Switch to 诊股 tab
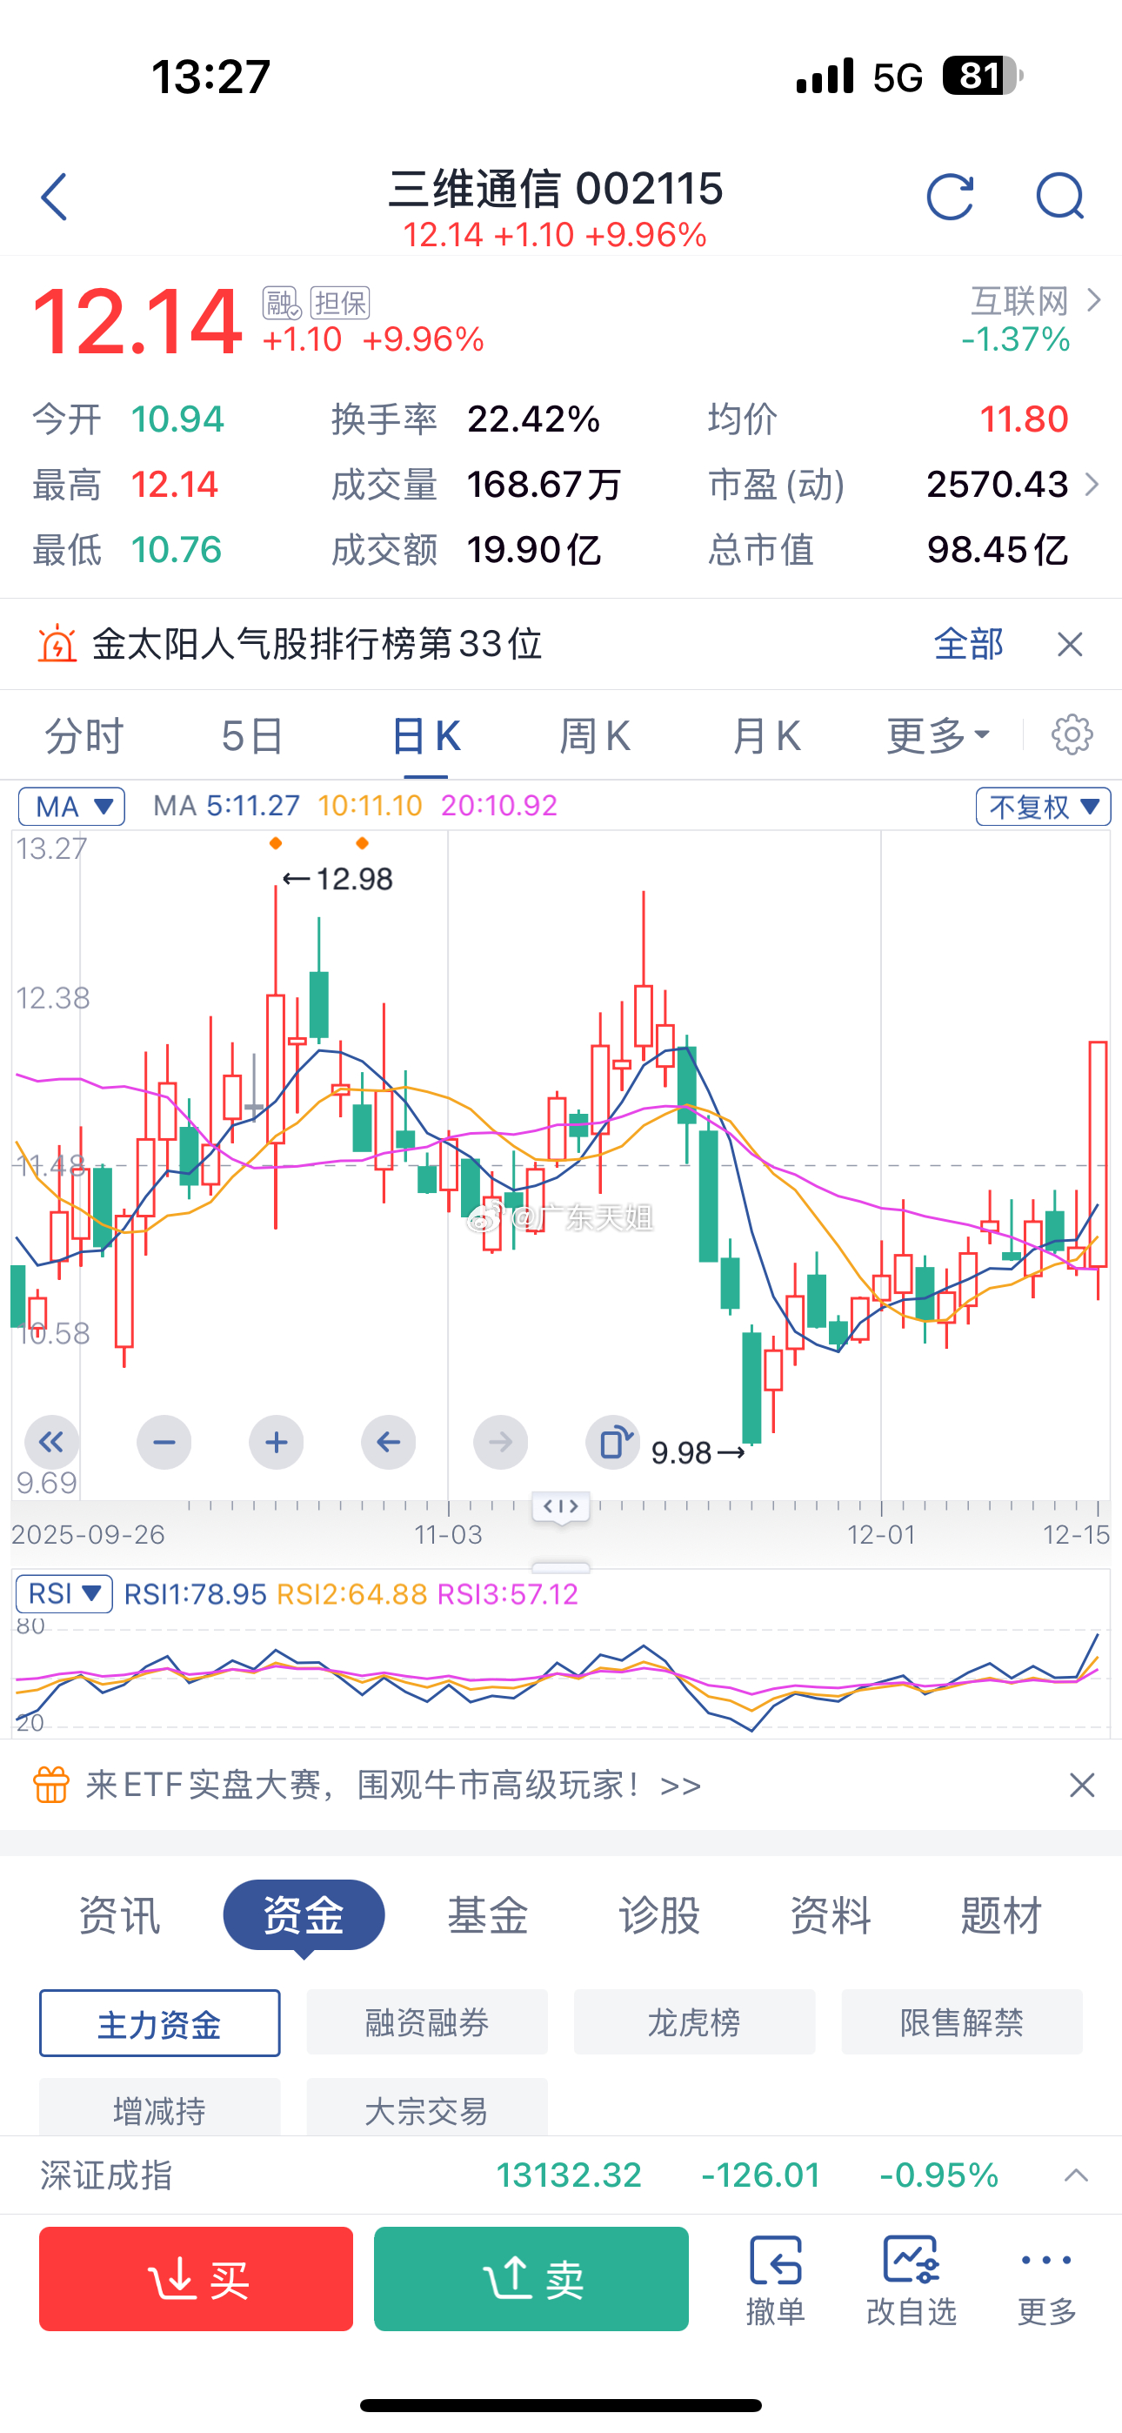 click(x=659, y=1915)
